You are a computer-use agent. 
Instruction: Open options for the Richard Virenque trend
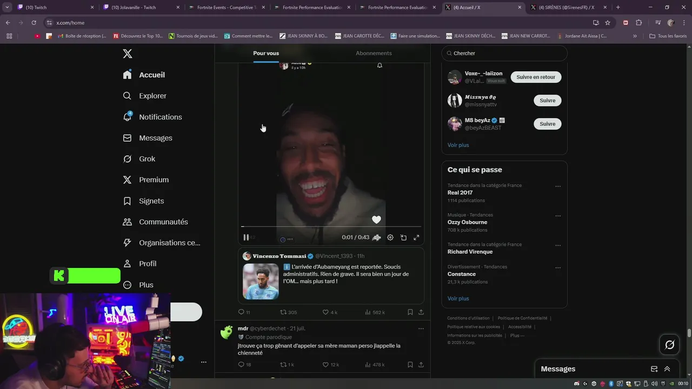[558, 245]
